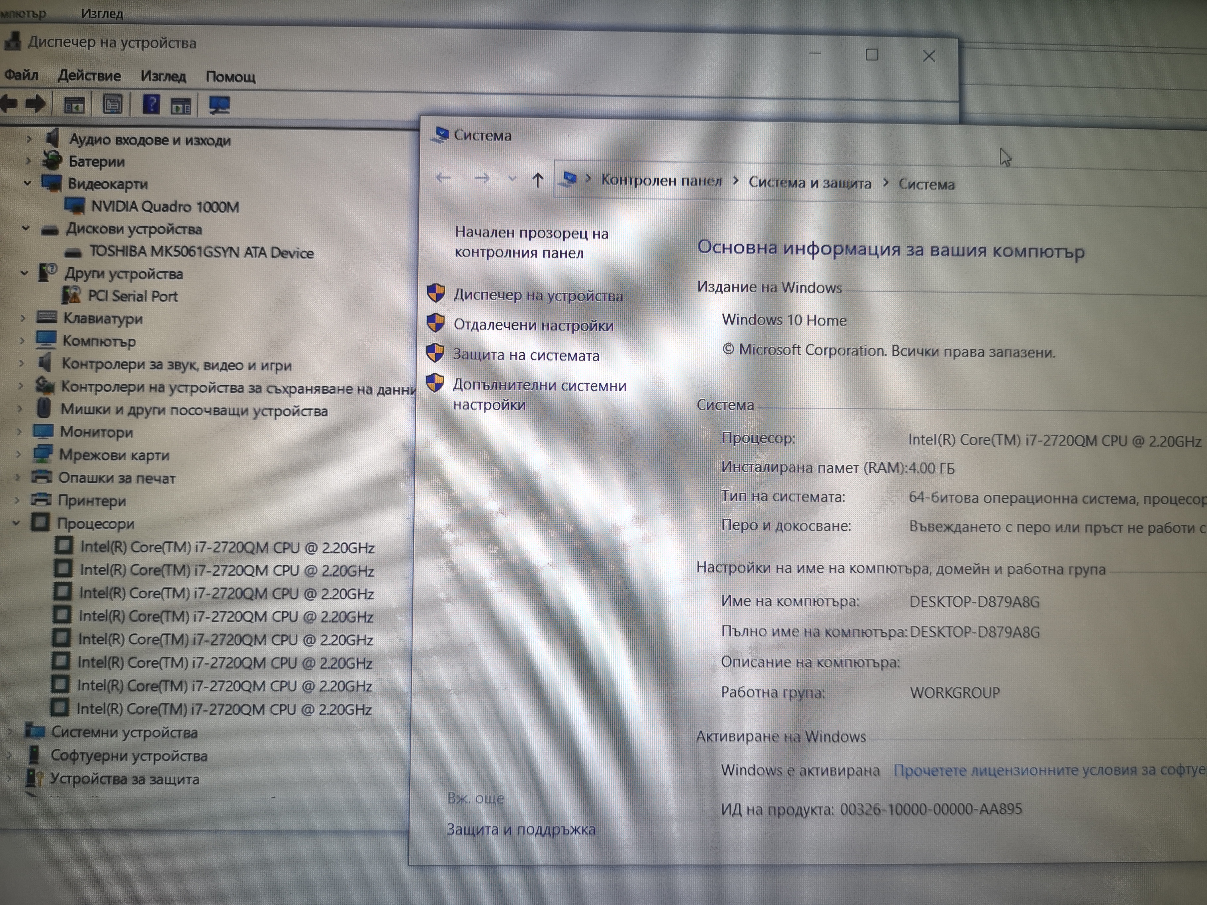Click shield icon beside Защита на системата
The image size is (1207, 905).
coord(435,353)
